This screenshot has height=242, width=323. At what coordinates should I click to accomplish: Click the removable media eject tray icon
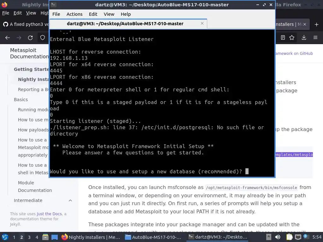pos(268,237)
